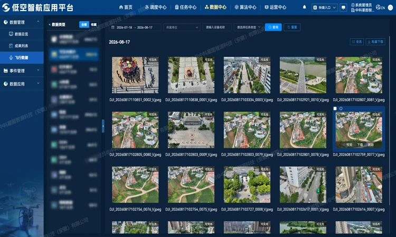Open the 调度中心 tab
396x237 pixels.
(x=156, y=7)
